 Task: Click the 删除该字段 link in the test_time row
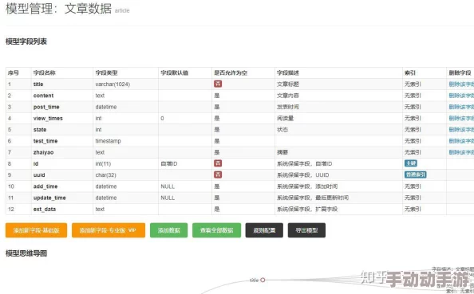coord(461,141)
